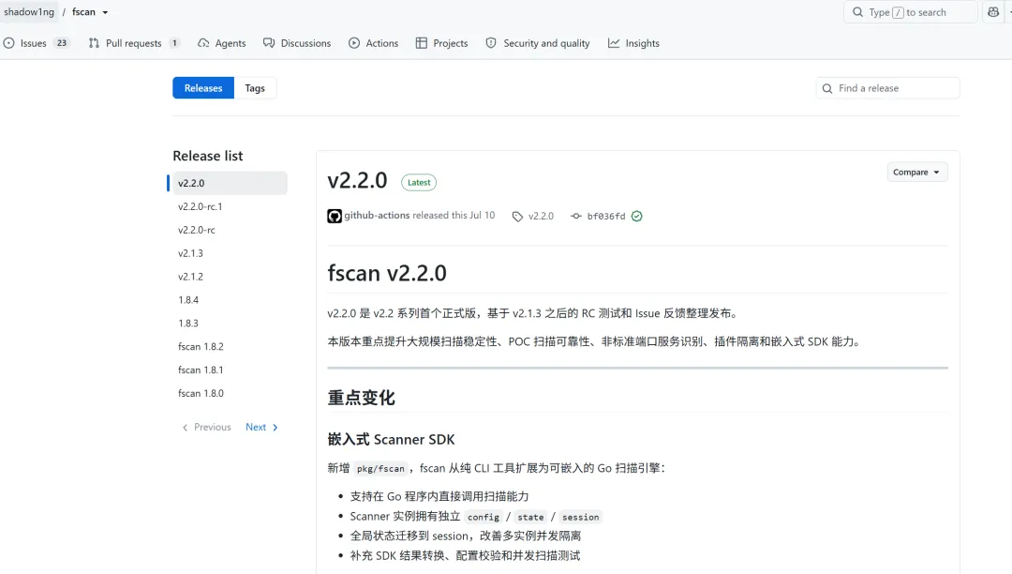Open the Actions tab
Viewport: 1012px width, 574px height.
point(373,43)
